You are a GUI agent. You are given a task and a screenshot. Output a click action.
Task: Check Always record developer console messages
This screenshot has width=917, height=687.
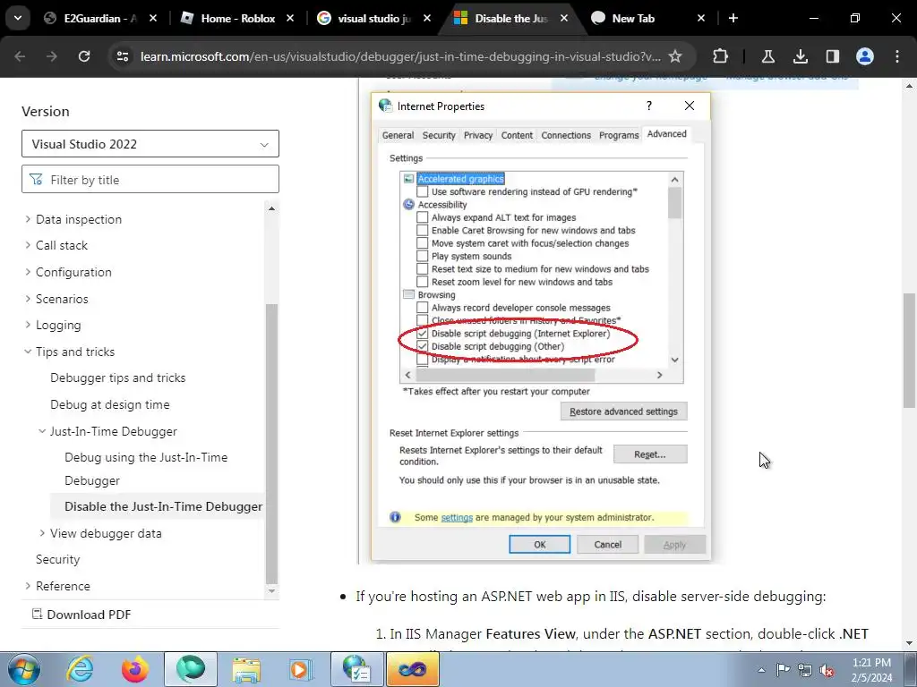coord(423,308)
